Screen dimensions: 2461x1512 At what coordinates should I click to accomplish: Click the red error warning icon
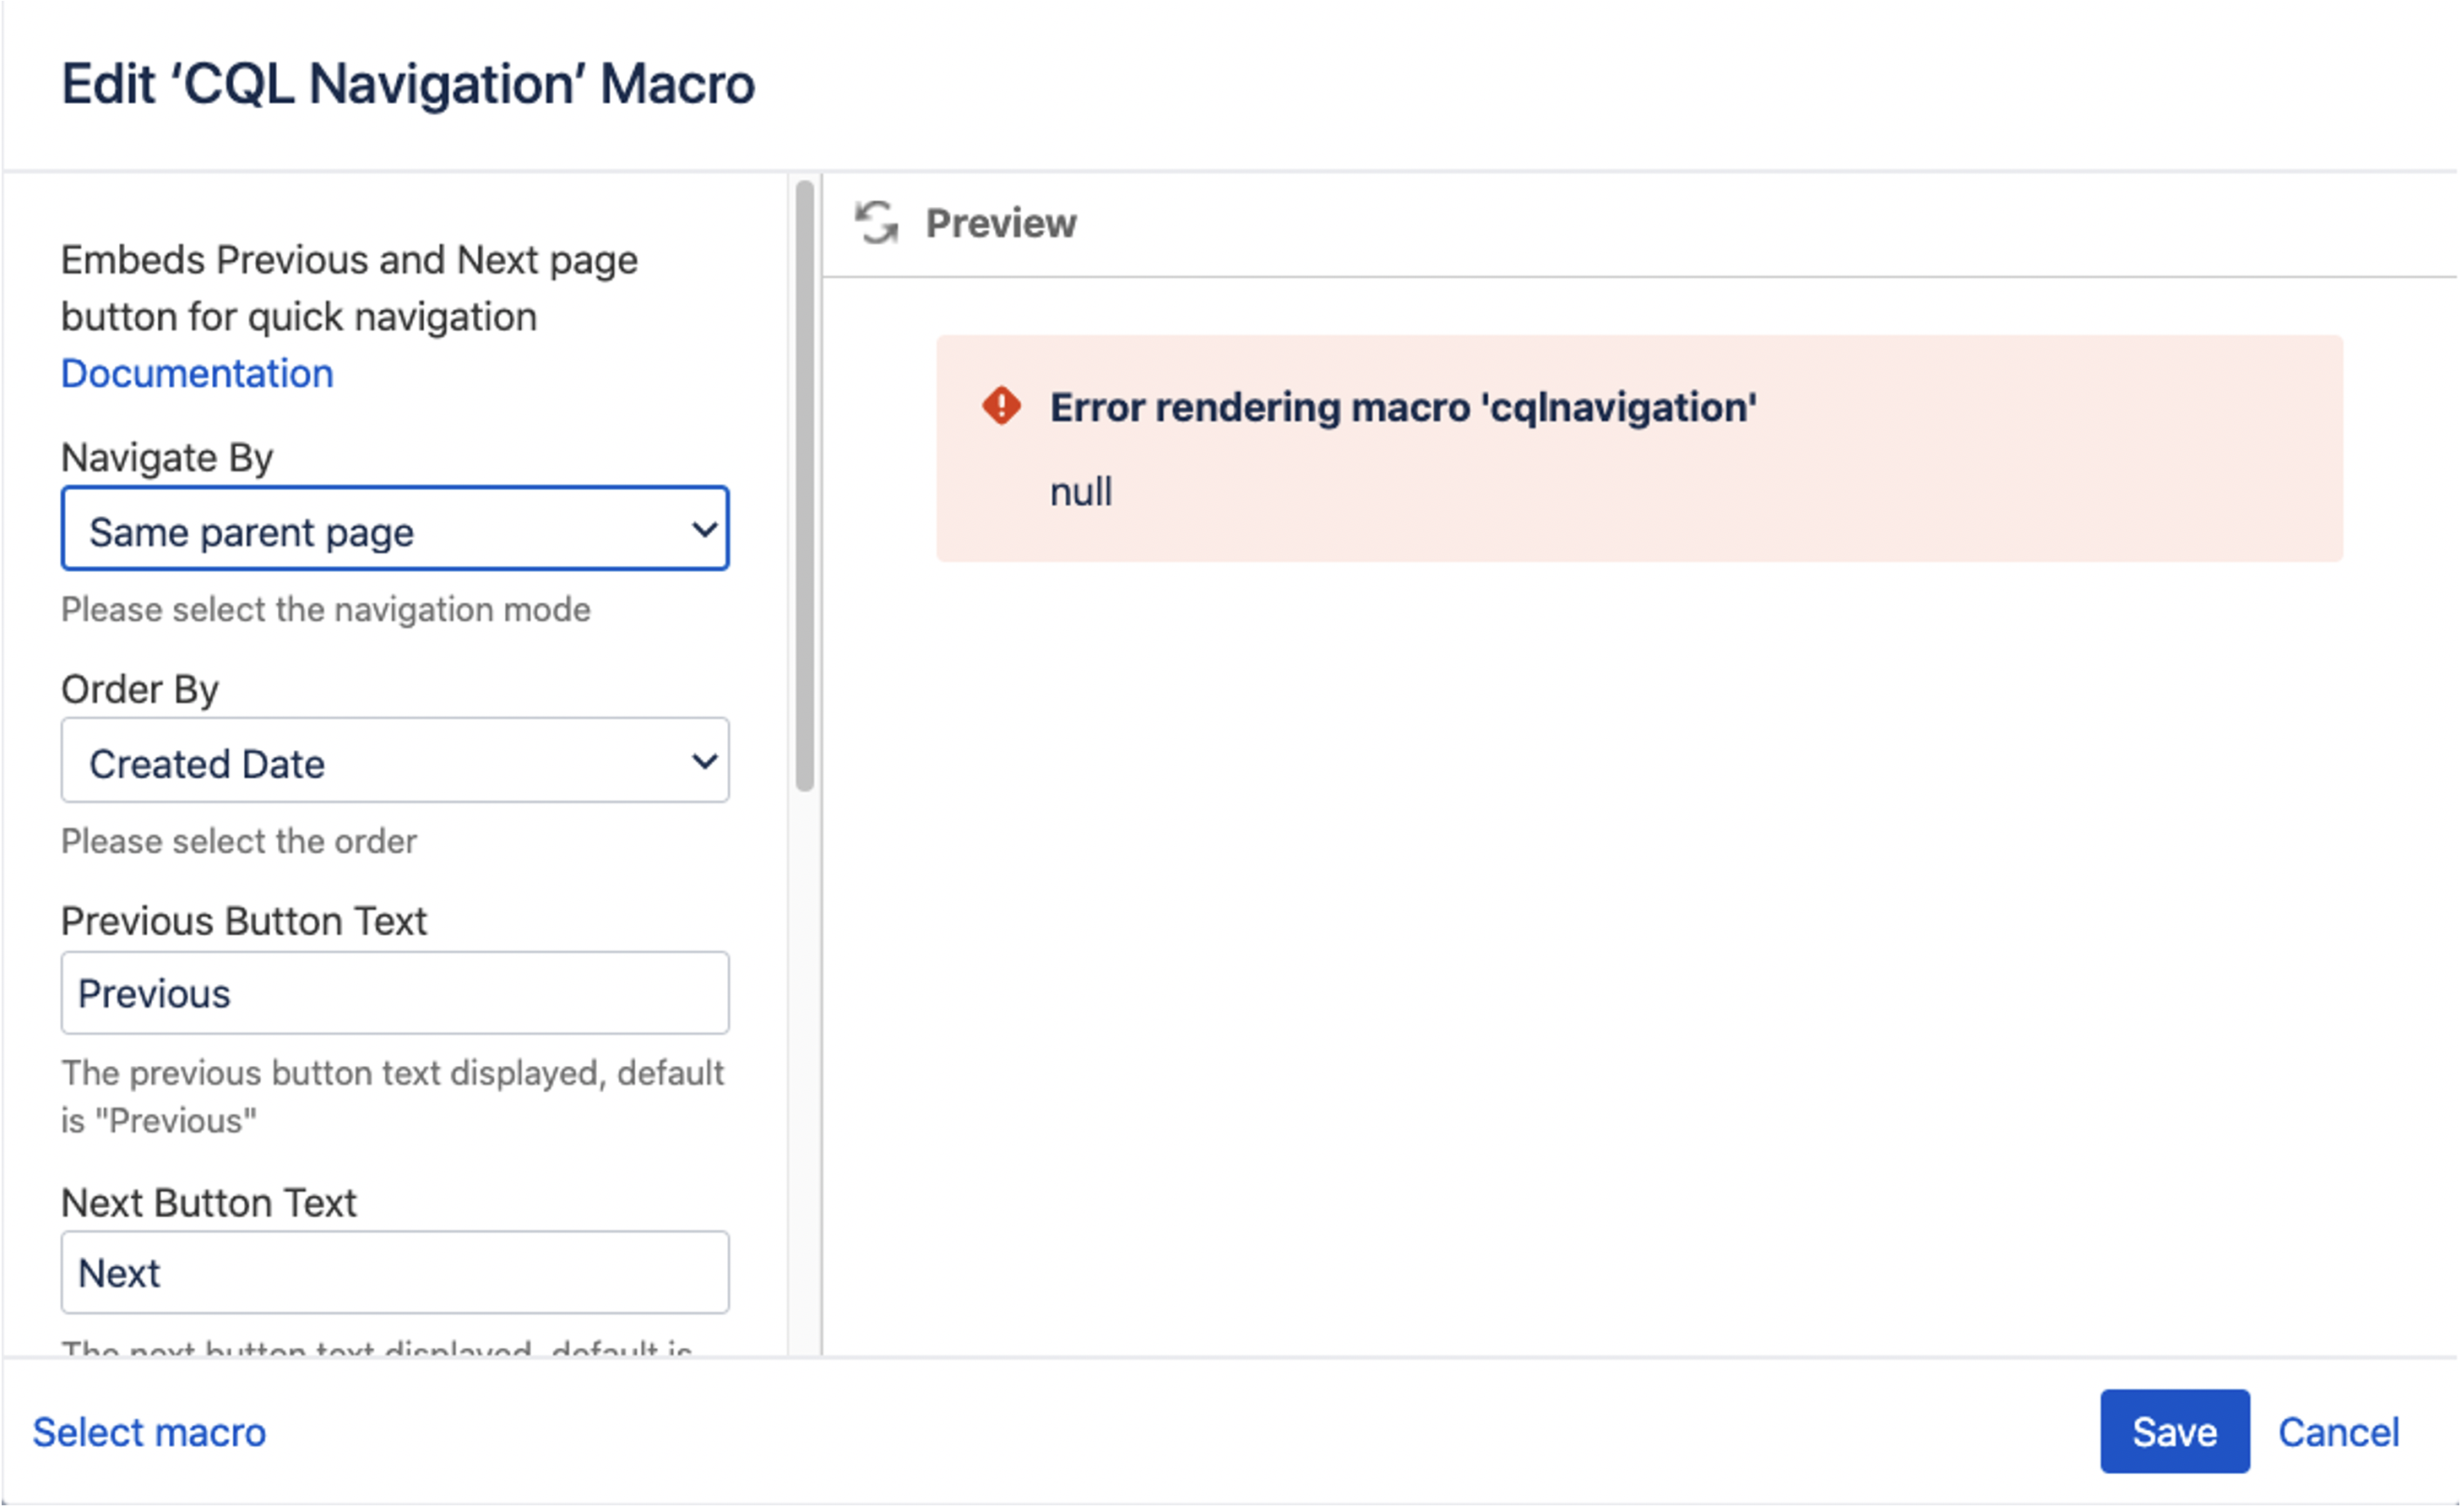pos(1001,407)
